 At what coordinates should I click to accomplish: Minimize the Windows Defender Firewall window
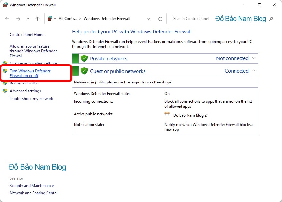pos(245,5)
